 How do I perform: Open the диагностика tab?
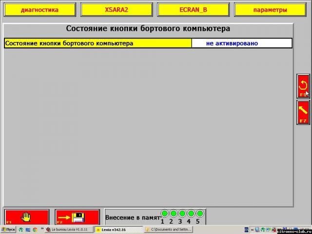(39, 10)
